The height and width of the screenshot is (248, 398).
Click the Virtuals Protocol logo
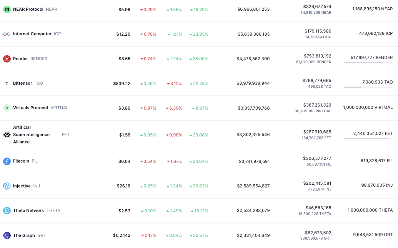[7, 108]
